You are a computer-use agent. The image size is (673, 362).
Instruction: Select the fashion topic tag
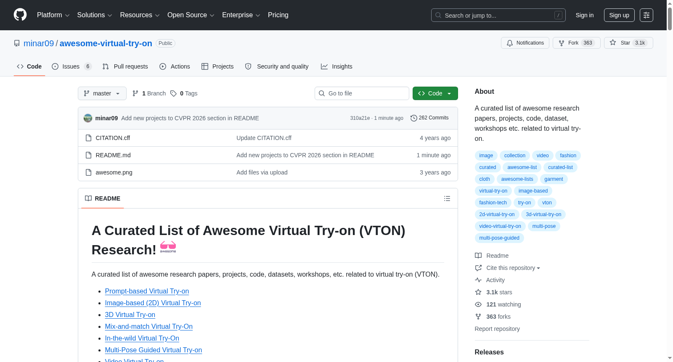568,156
